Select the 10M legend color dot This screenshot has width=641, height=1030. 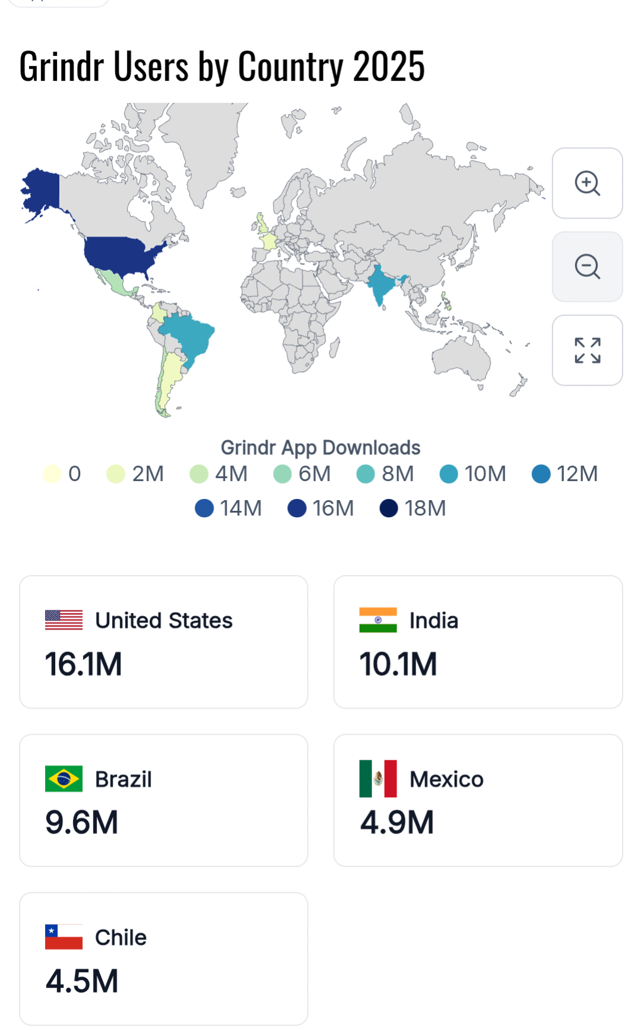point(449,474)
